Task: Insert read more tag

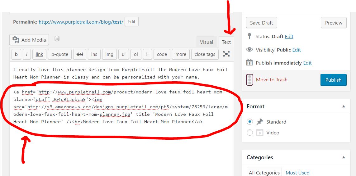Action: tap(181, 54)
